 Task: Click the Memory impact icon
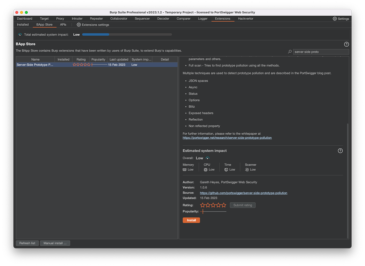(184, 170)
